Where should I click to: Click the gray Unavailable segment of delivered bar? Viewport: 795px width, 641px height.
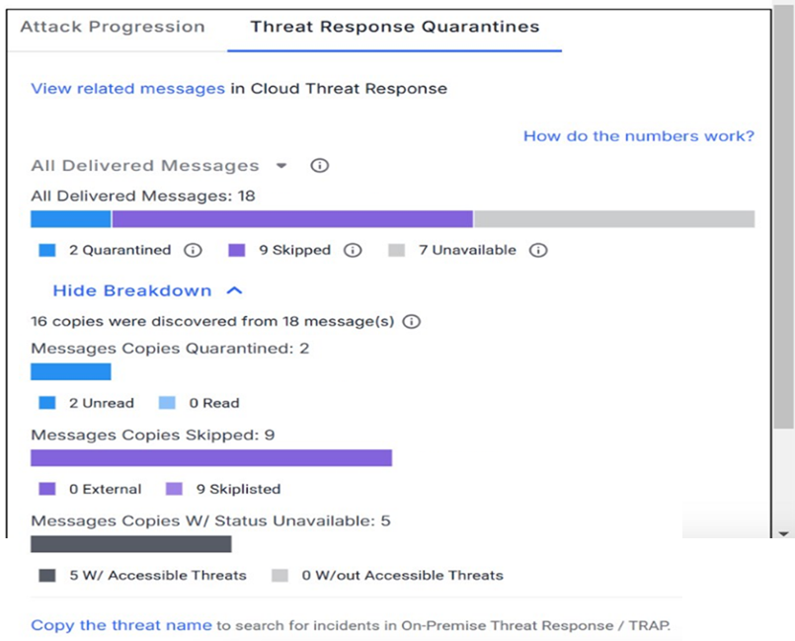614,219
